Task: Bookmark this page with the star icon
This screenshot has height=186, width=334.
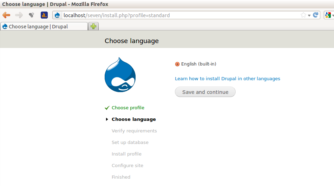Action: pos(303,15)
